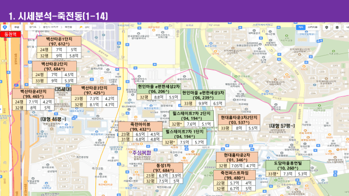This screenshot has width=349, height=196.
Task: Click the 현대홈타운3차2단지 header
Action: pyautogui.click(x=239, y=120)
